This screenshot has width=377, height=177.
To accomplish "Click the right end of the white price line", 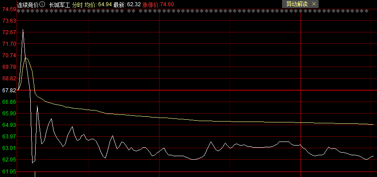I will coord(373,156).
